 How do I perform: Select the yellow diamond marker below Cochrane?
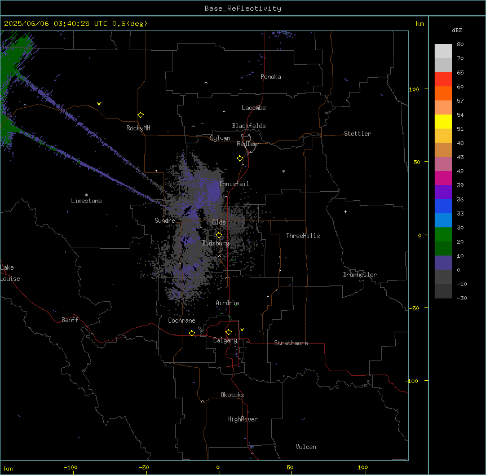pos(192,333)
